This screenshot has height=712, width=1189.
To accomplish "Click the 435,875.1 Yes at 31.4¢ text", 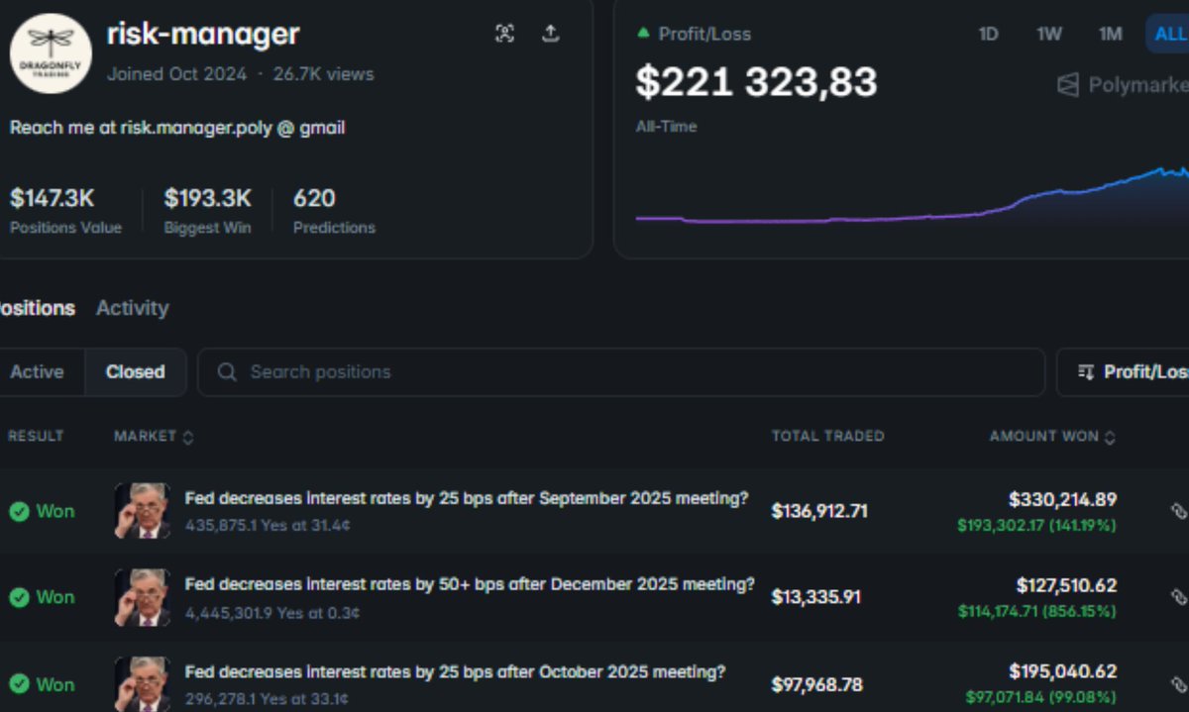I will 268,526.
